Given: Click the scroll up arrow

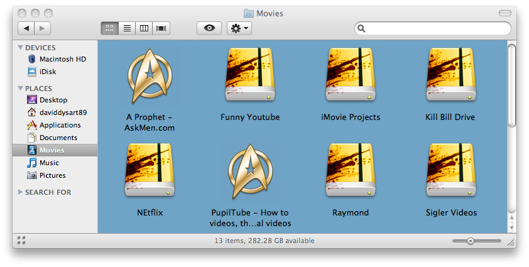Looking at the screenshot, I should (x=512, y=218).
